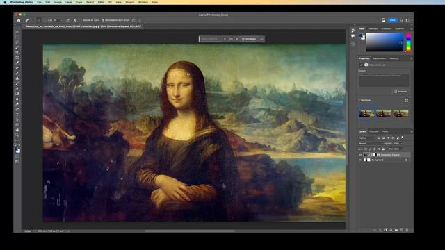445x250 pixels.
Task: Open the Window menu
Action: [143, 2]
